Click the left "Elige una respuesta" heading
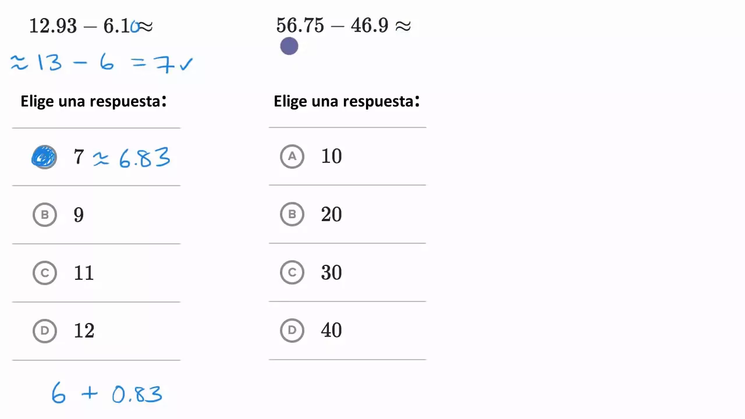The height and width of the screenshot is (419, 745). [x=94, y=101]
